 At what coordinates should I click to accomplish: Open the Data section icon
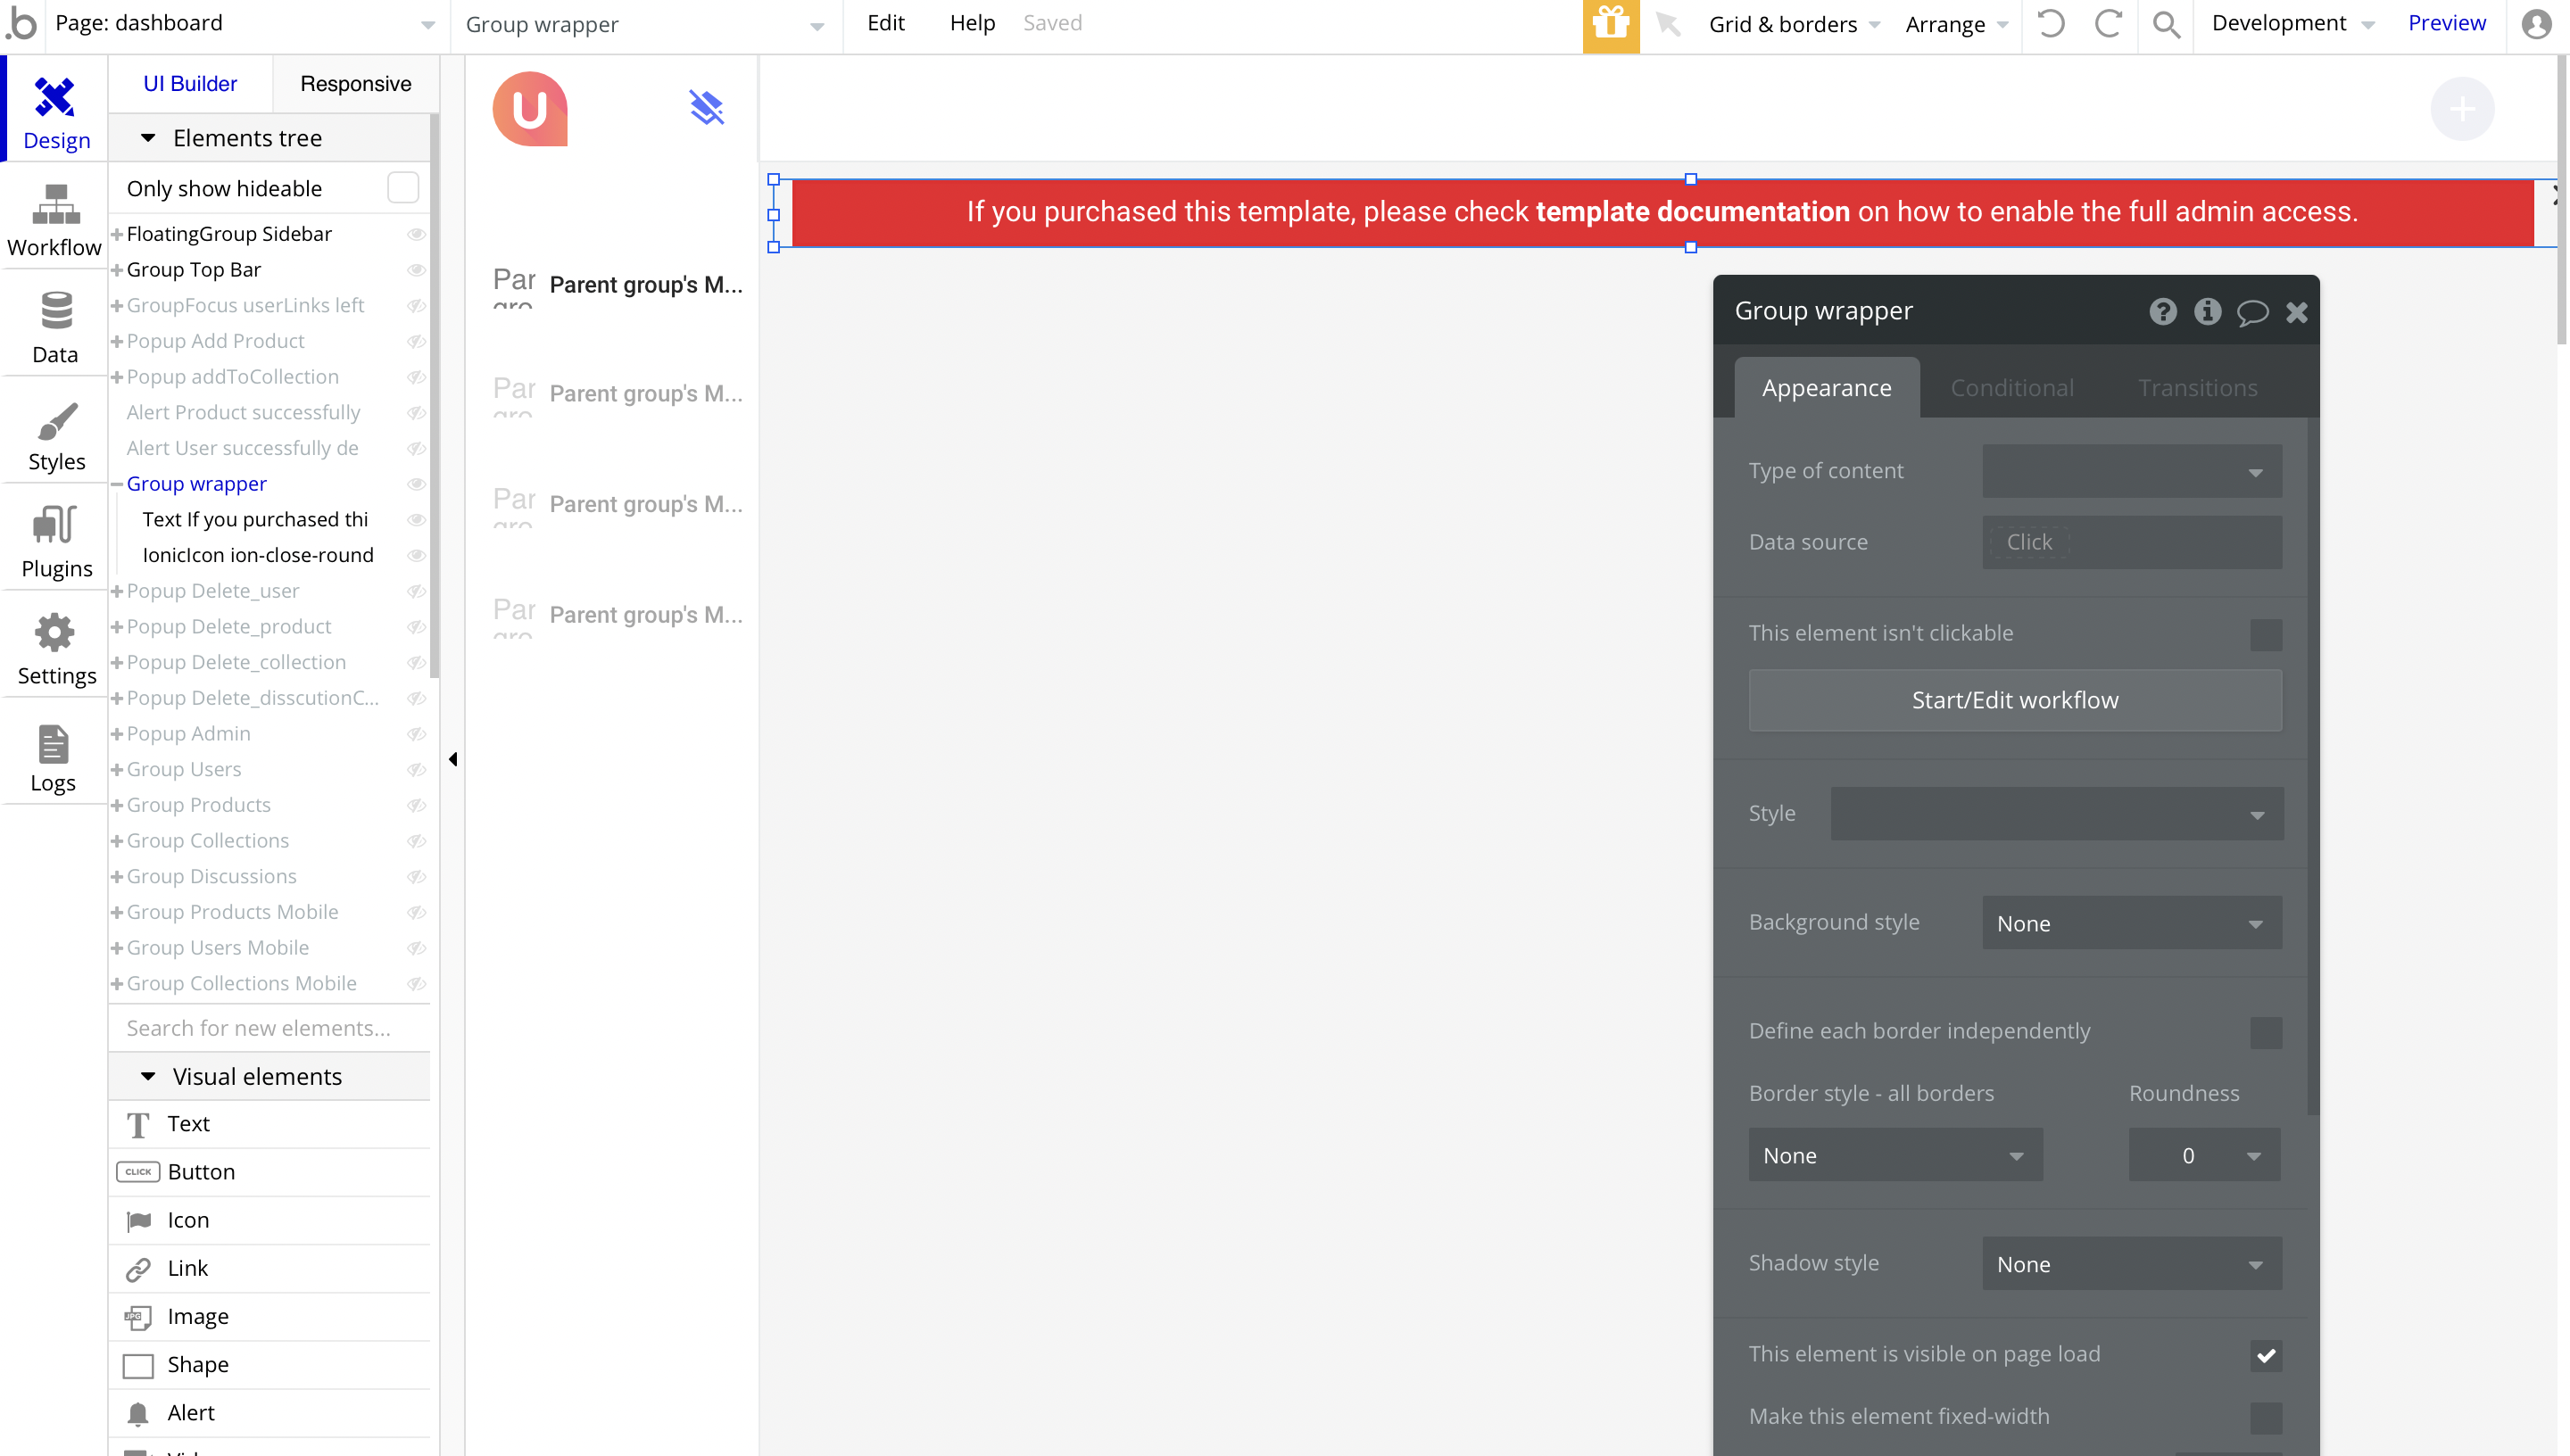(55, 311)
